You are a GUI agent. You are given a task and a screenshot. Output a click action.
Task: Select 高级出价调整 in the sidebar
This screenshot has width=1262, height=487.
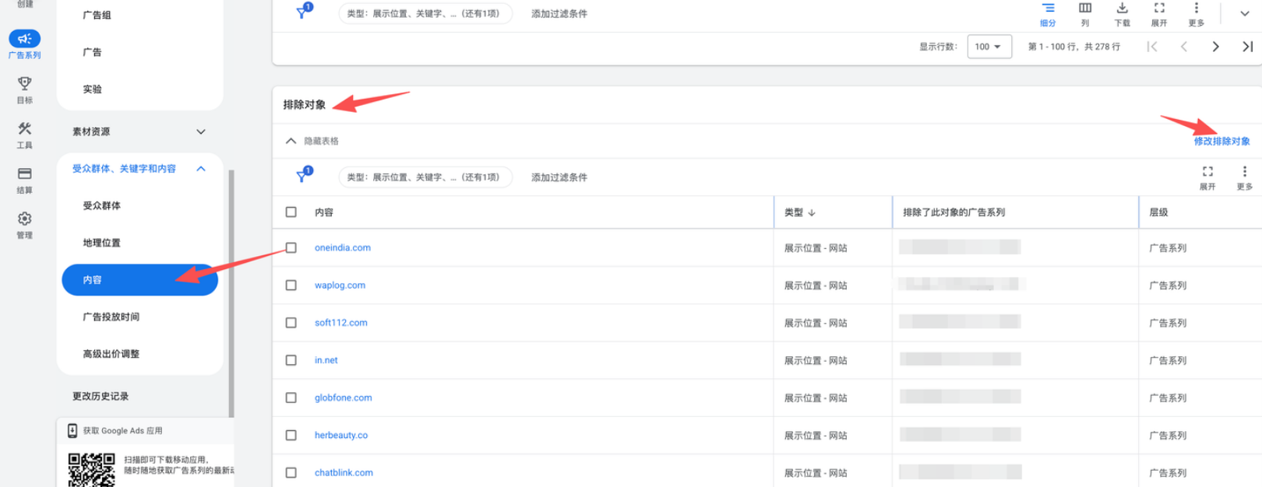pyautogui.click(x=111, y=354)
